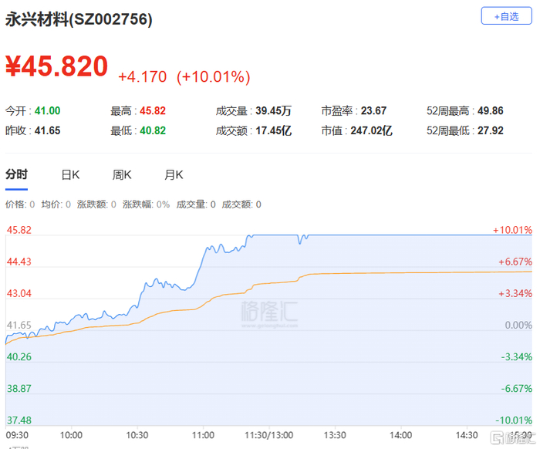Click 今开 value 41.00

[x=48, y=111]
